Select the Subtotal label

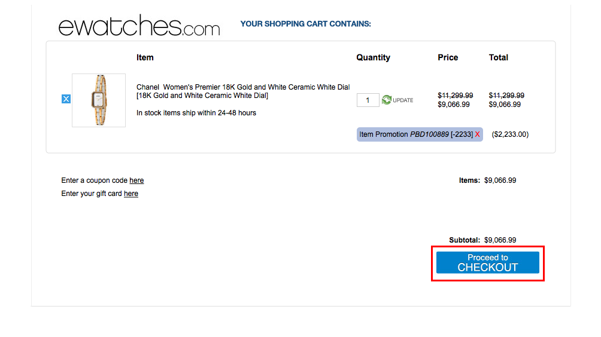click(465, 240)
